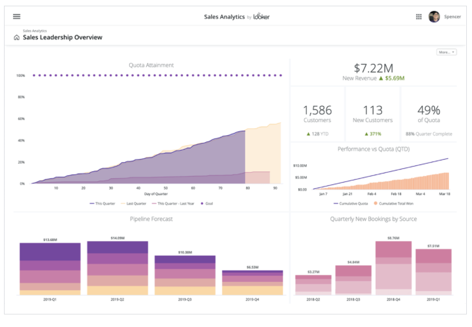Click the Sales Analytics header title

tap(224, 17)
